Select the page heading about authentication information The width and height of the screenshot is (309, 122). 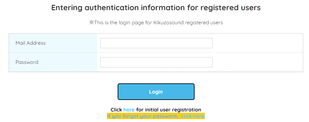156,8
